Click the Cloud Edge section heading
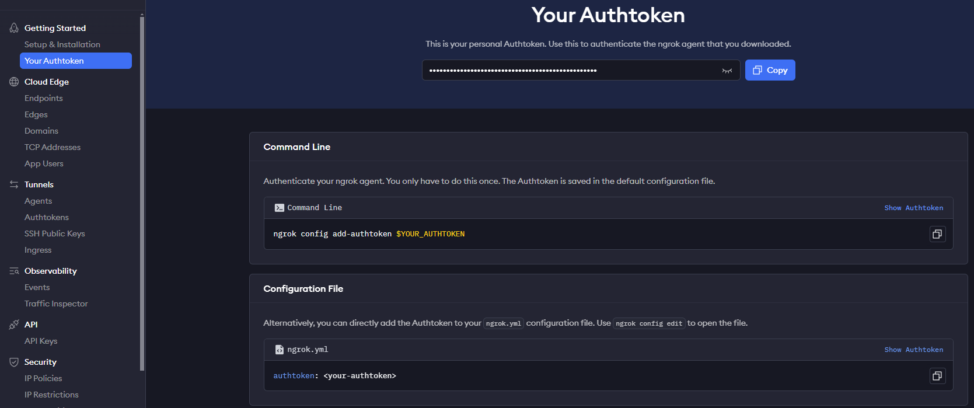The image size is (974, 408). [x=47, y=82]
